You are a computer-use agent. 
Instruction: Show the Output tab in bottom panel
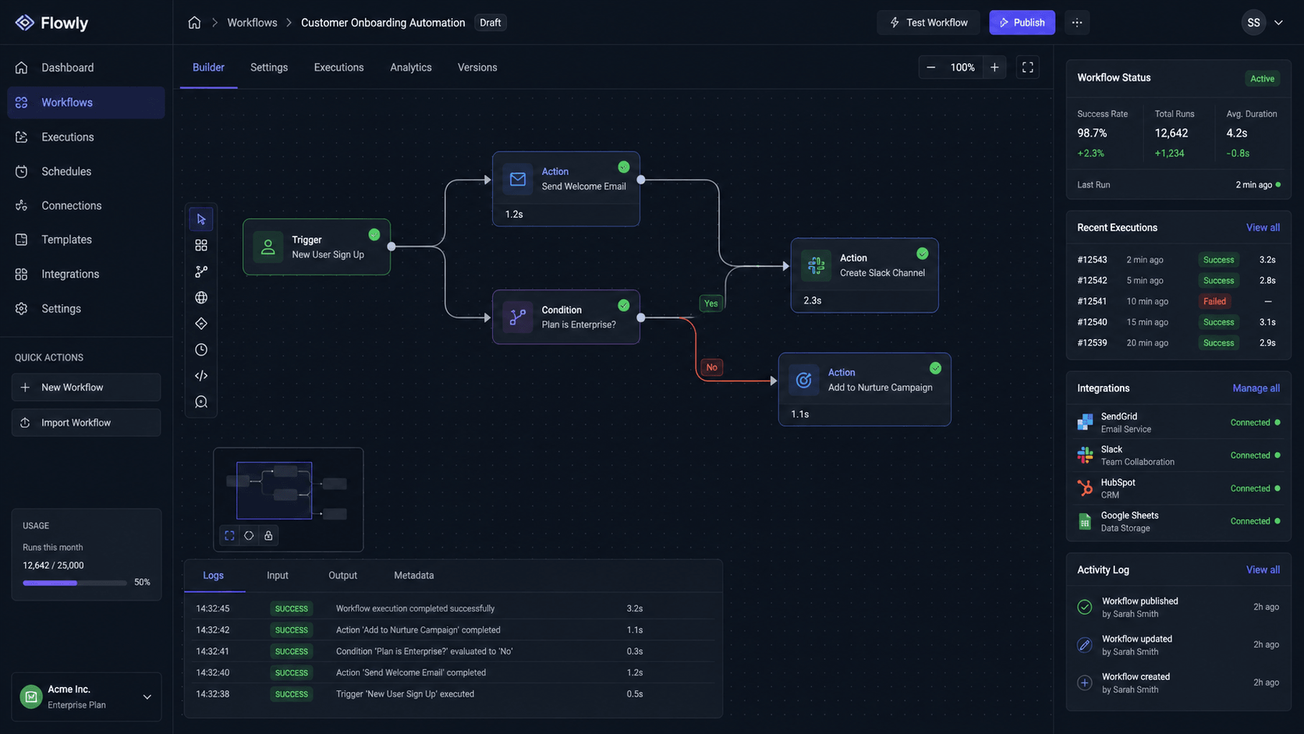[343, 576]
